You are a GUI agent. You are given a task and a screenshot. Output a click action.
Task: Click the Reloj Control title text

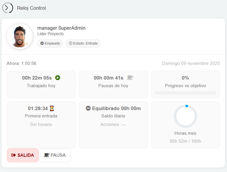(31, 8)
